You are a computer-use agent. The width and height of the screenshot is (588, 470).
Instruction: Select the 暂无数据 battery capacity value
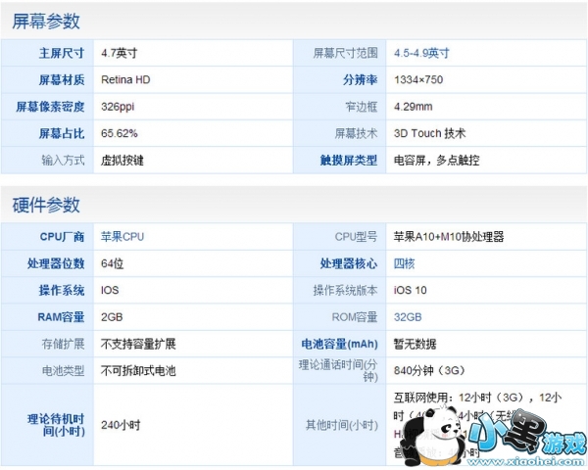(416, 344)
